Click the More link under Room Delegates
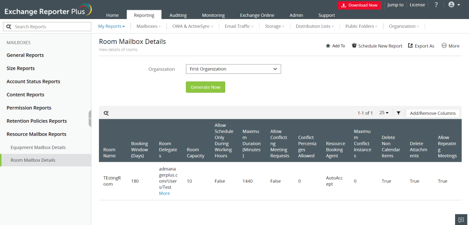Screen dimensions: 469x225 pos(164,194)
